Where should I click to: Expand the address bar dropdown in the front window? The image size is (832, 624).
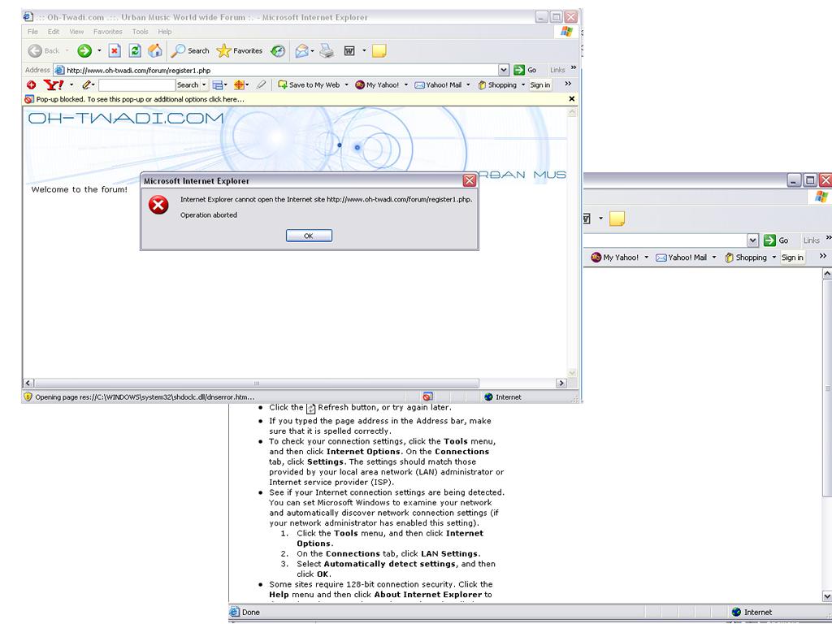click(x=504, y=70)
